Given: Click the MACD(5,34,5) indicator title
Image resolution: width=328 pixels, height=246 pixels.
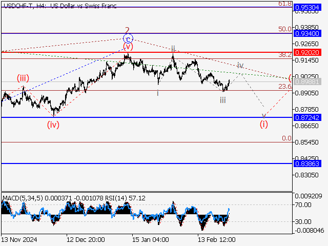Looking at the screenshot, I should pos(25,197).
